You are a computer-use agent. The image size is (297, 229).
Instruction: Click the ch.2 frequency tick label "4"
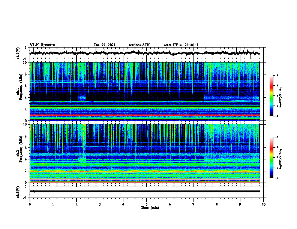click(x=26, y=159)
